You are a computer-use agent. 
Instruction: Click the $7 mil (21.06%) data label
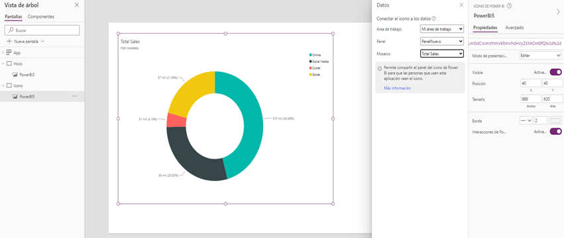click(168, 77)
